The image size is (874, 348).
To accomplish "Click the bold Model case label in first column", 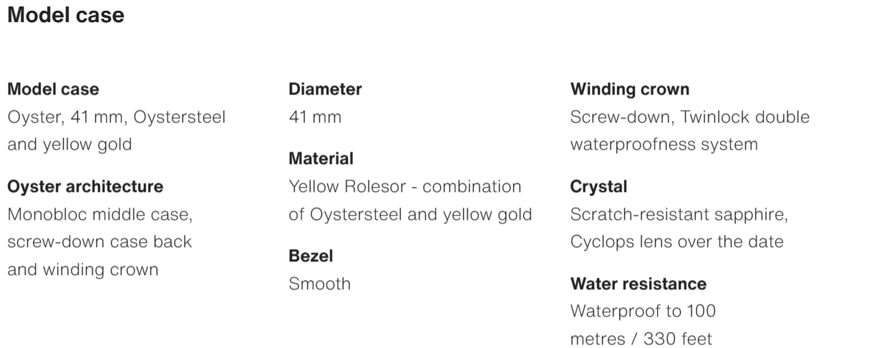I will tap(53, 90).
